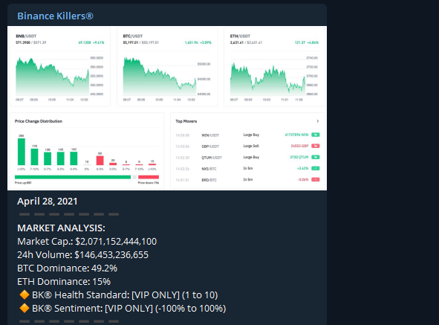Viewport: 439px width, 325px height.
Task: Click the 'Top Movers' panel title
Action: click(x=186, y=121)
